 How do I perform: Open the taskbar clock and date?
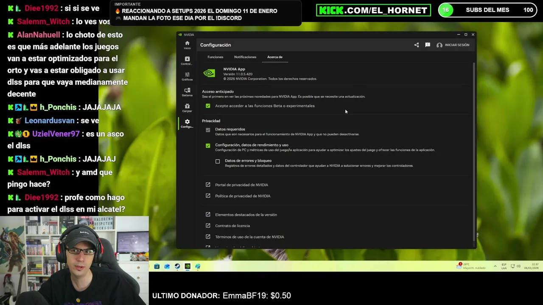tap(532, 266)
